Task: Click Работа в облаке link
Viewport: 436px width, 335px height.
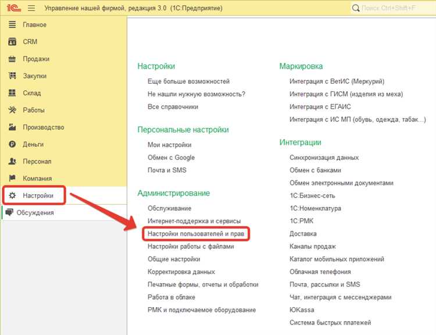Action: pyautogui.click(x=171, y=297)
